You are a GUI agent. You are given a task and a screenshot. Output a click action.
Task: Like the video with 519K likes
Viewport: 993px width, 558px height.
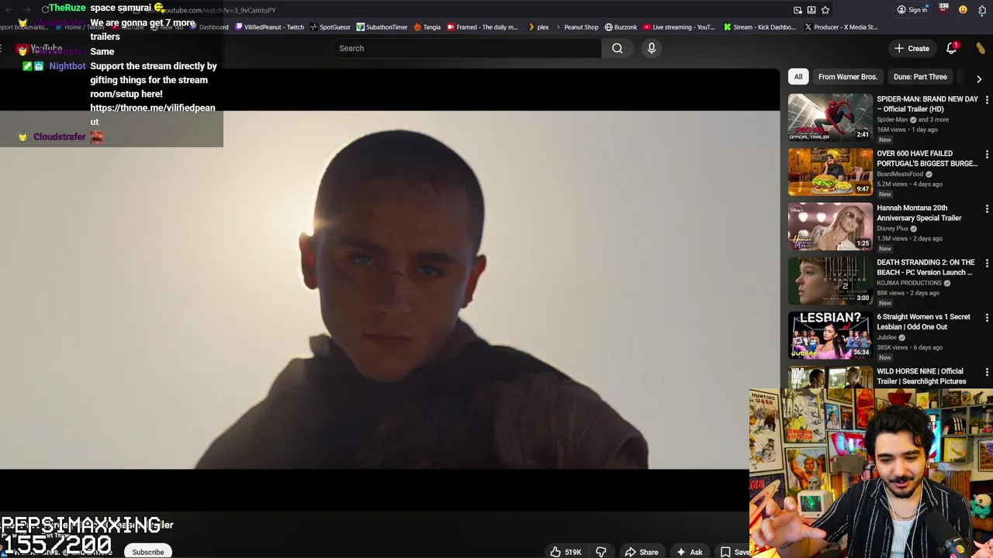pyautogui.click(x=566, y=552)
